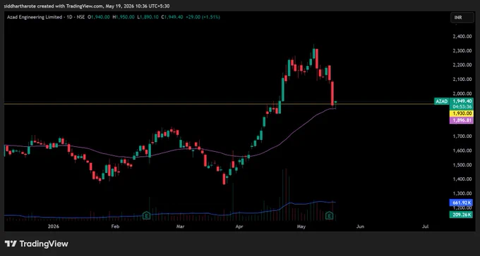This screenshot has height=256, width=480.
Task: Click the 2,000.00 price axis label
Action: [x=462, y=94]
